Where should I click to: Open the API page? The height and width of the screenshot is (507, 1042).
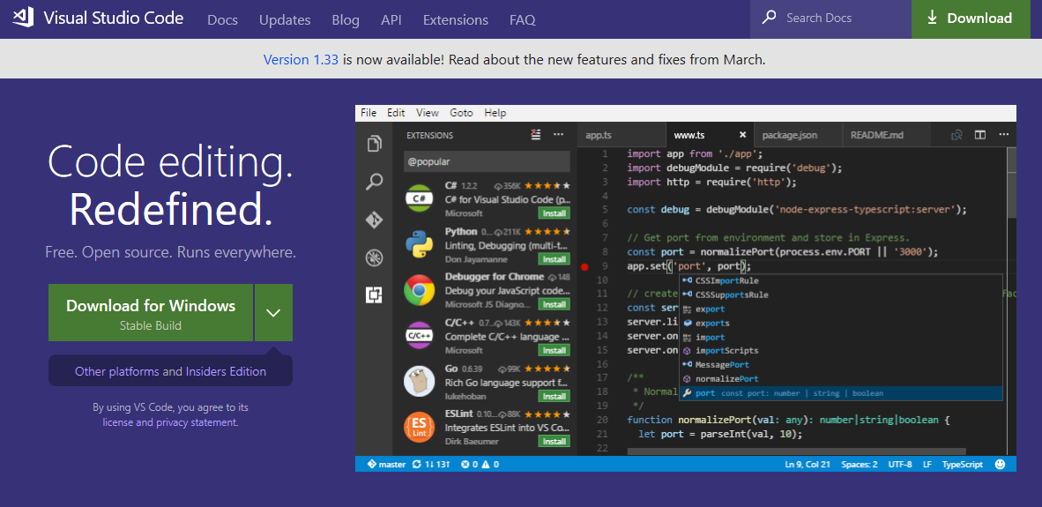tap(391, 20)
